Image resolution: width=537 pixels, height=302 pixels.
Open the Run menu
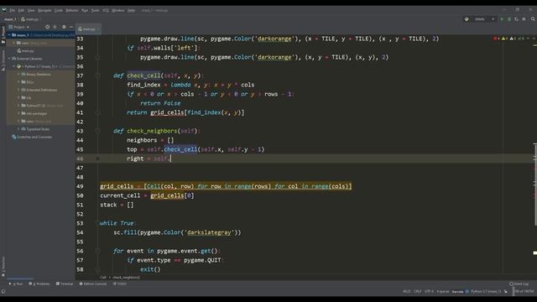(x=85, y=10)
